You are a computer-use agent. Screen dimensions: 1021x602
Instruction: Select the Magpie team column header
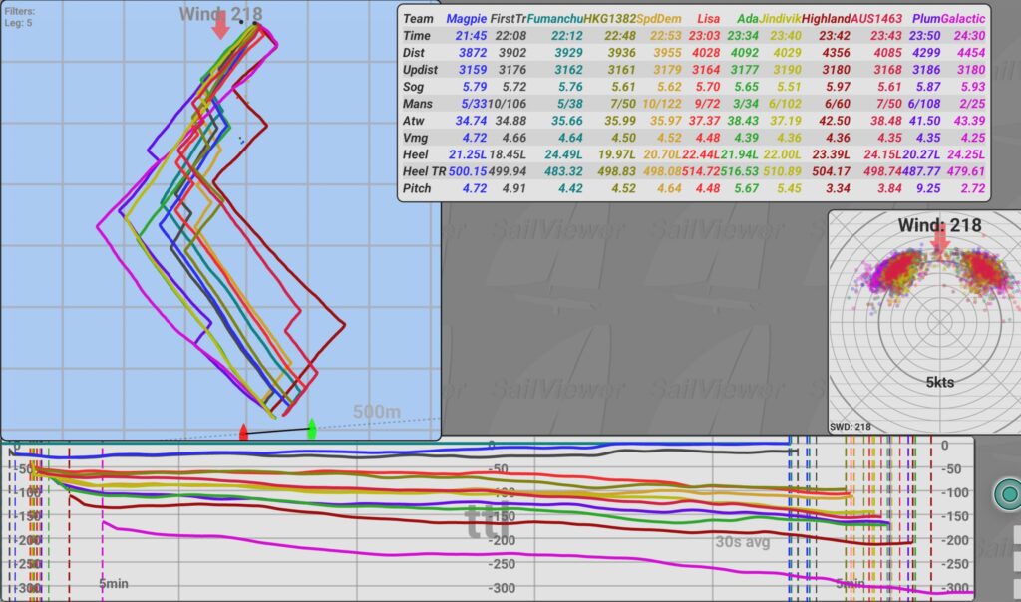click(x=467, y=19)
